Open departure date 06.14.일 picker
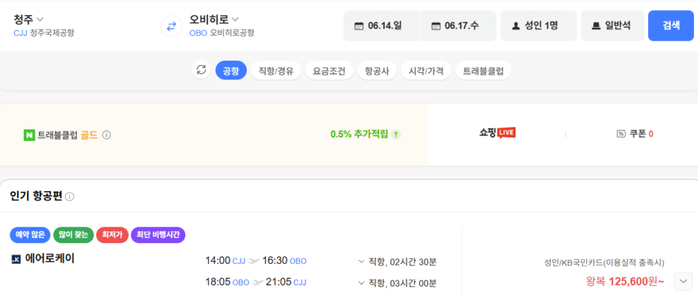 pyautogui.click(x=382, y=26)
